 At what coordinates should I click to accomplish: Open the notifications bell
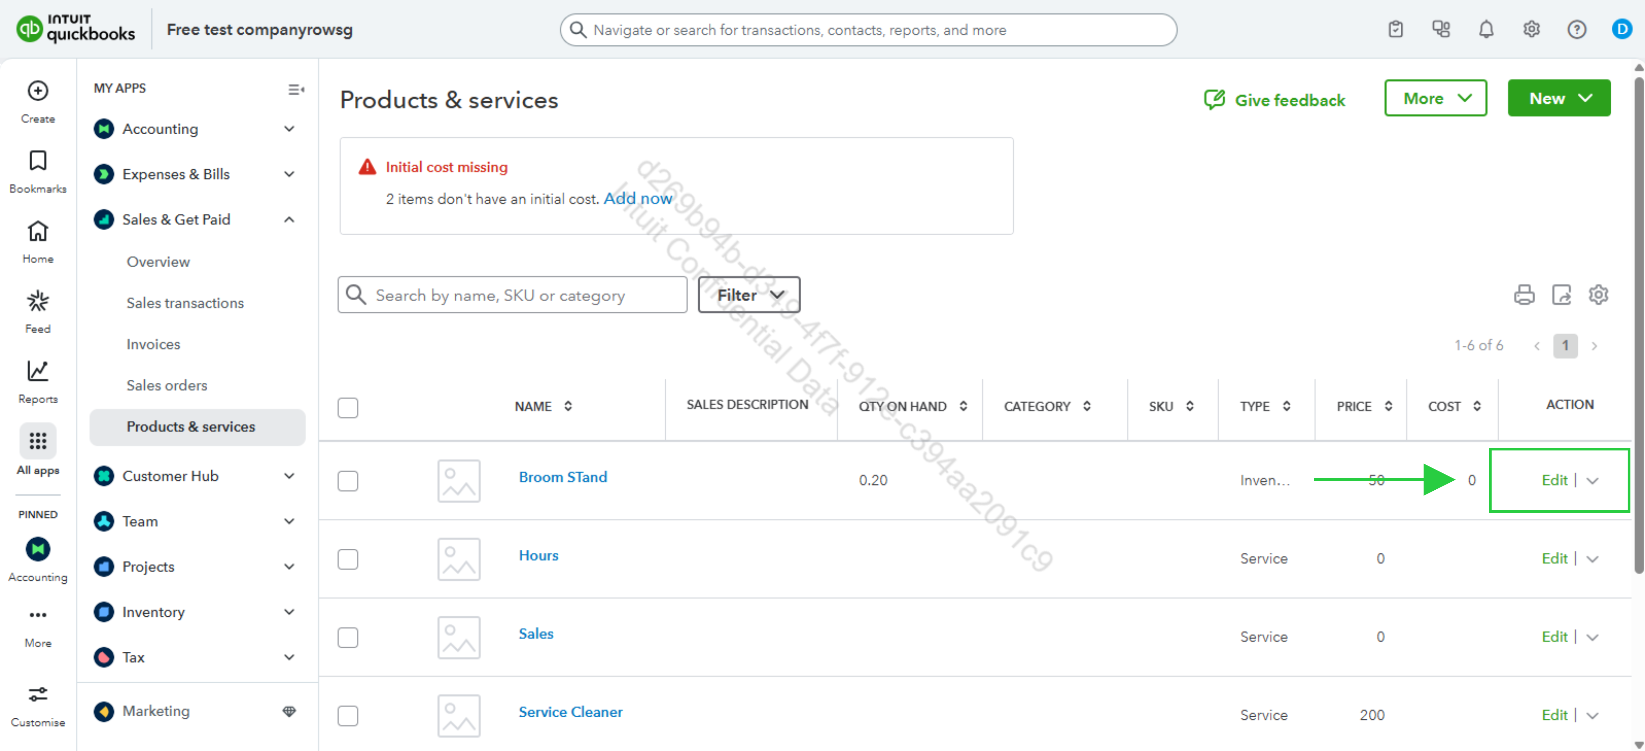[1486, 29]
